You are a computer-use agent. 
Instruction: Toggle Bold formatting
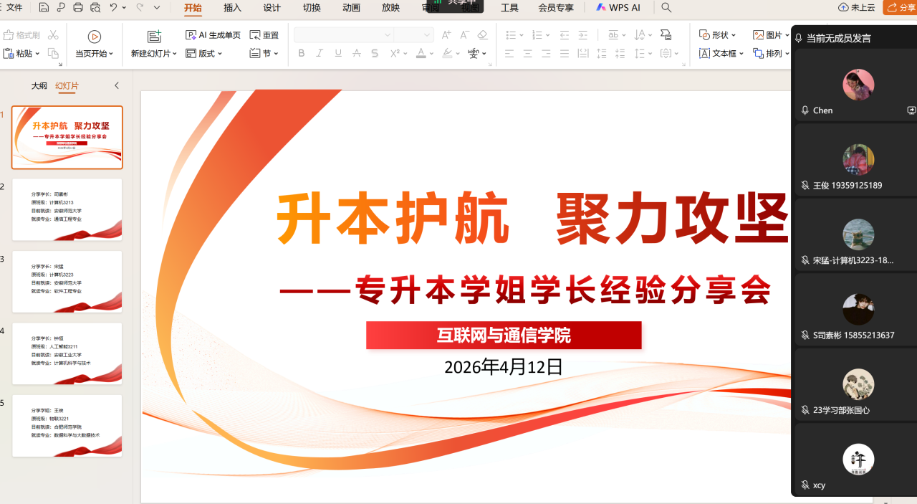pyautogui.click(x=301, y=53)
